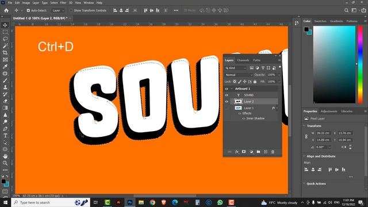368x207 pixels.
Task: Select the Eraser tool
Action: pyautogui.click(x=5, y=101)
